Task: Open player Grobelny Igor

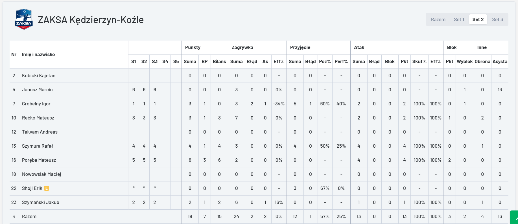Action: [36, 104]
